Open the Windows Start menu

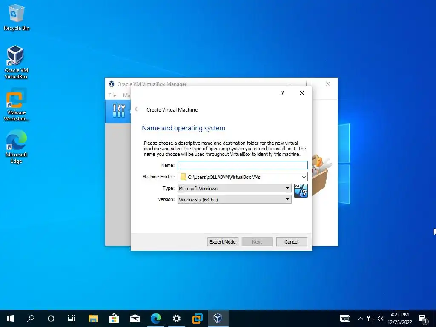pyautogui.click(x=10, y=318)
